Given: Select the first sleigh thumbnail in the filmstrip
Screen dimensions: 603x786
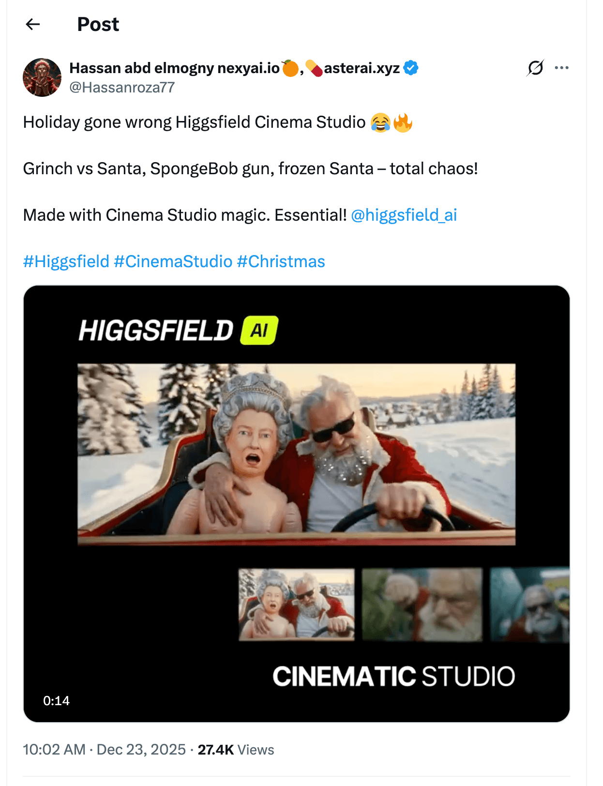Looking at the screenshot, I should (296, 605).
